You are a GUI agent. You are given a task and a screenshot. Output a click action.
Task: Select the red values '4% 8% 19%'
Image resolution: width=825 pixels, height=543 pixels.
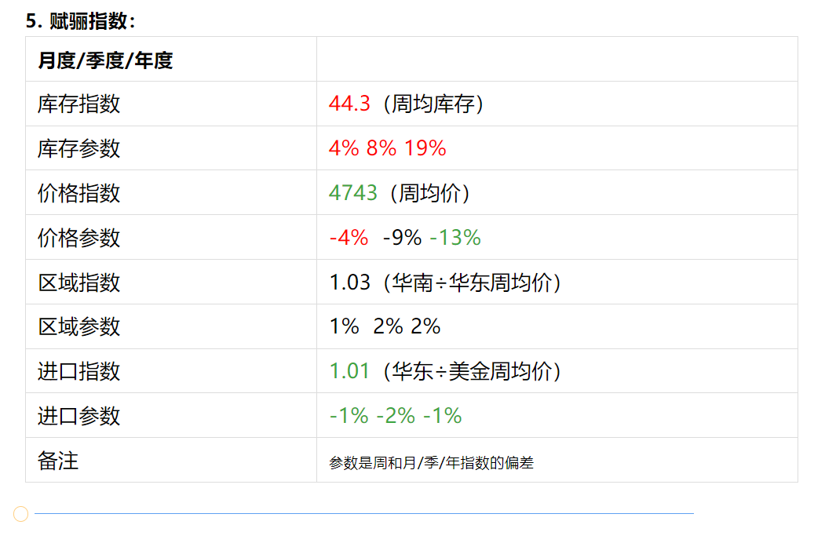click(387, 148)
